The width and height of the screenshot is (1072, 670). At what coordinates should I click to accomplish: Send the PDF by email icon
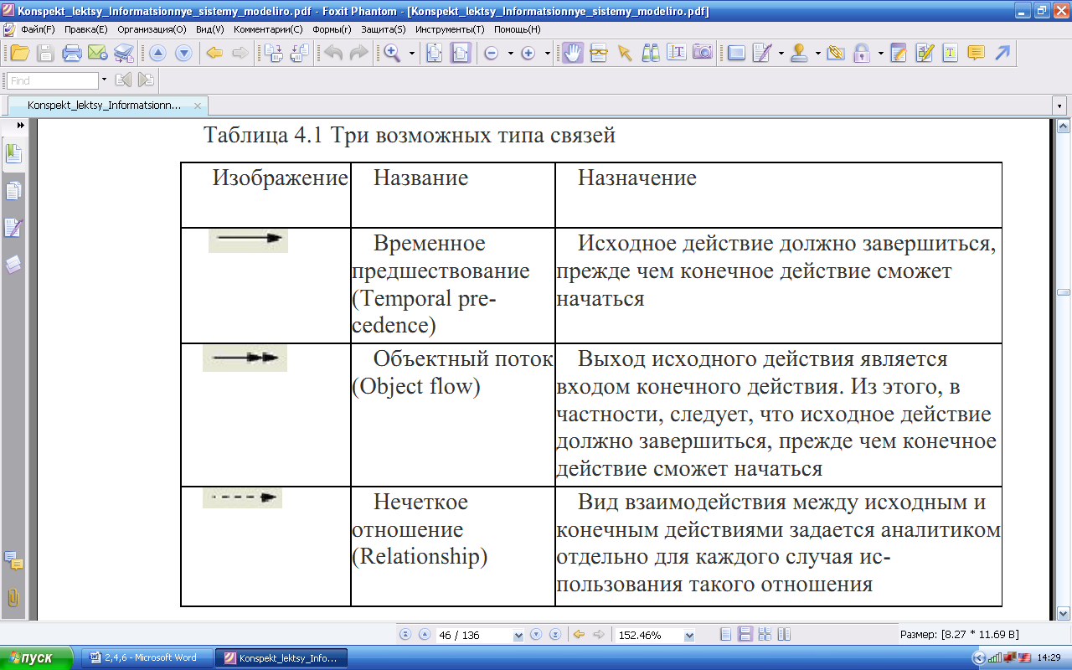[x=98, y=53]
